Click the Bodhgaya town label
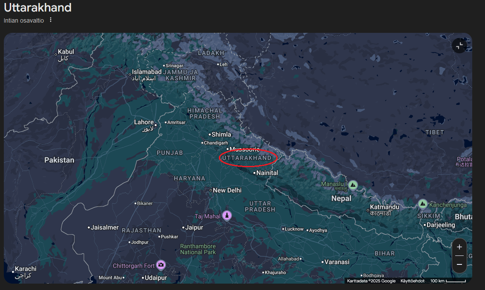The width and height of the screenshot is (485, 290). 373,275
